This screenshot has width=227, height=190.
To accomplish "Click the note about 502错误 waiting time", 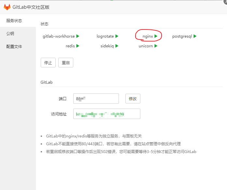I will pos(121,151).
